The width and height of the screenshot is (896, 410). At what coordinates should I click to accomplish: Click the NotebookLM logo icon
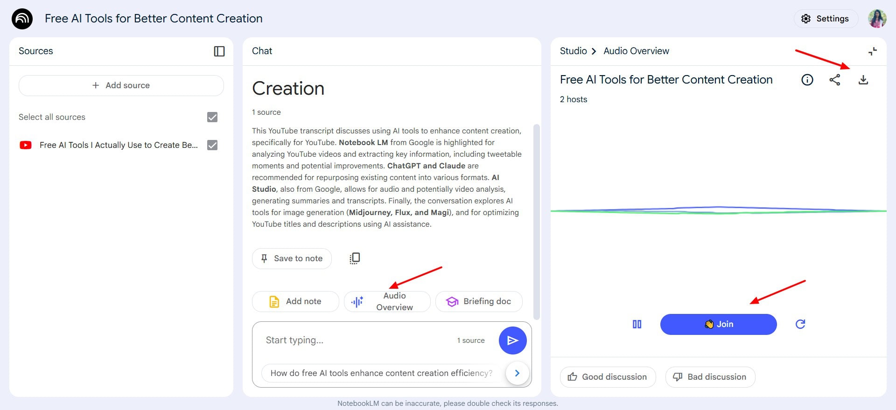pyautogui.click(x=22, y=19)
